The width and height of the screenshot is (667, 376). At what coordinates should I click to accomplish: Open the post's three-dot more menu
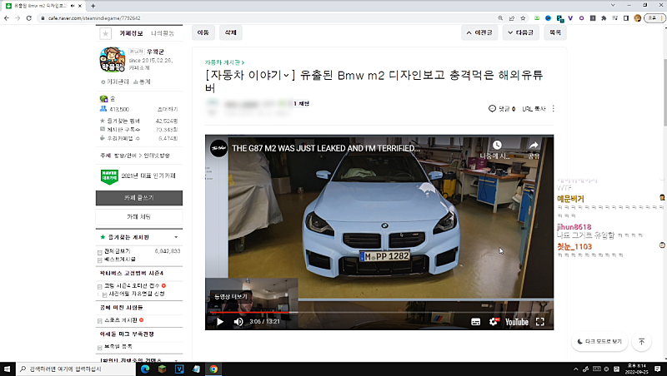(x=554, y=109)
